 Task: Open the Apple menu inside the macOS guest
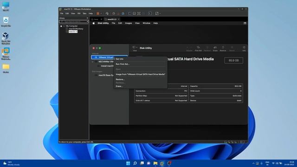pos(94,23)
